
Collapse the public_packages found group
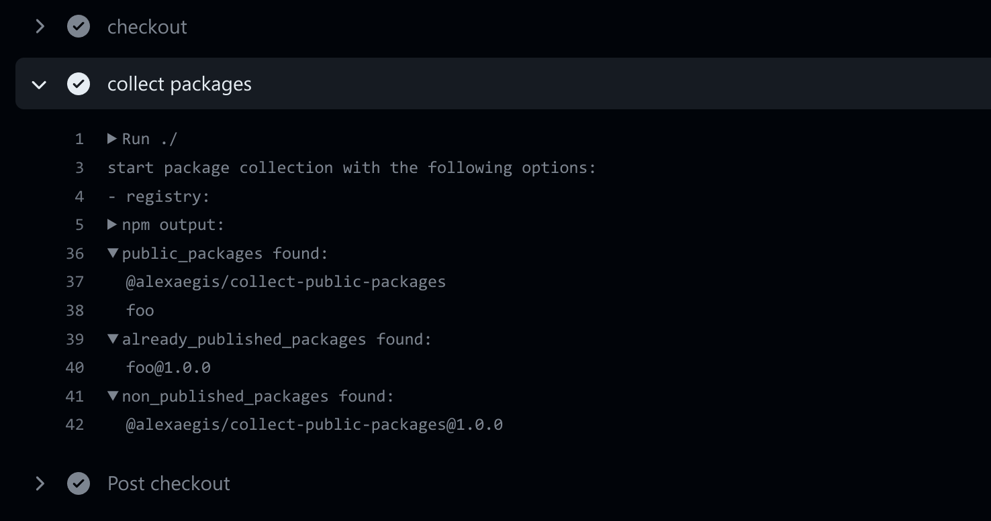[x=112, y=253]
